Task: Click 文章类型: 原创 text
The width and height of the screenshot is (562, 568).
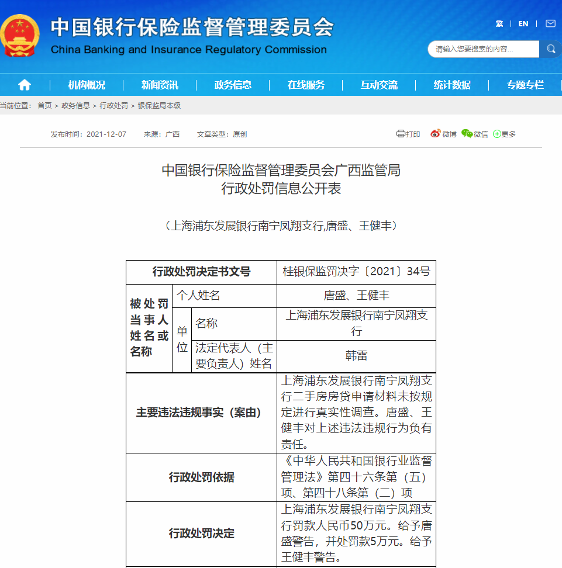Action: click(222, 134)
